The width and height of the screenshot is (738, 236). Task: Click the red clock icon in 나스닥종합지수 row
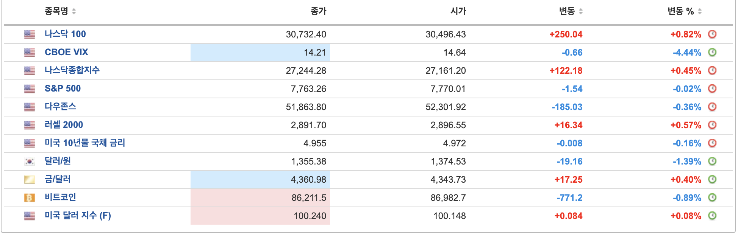coord(712,70)
